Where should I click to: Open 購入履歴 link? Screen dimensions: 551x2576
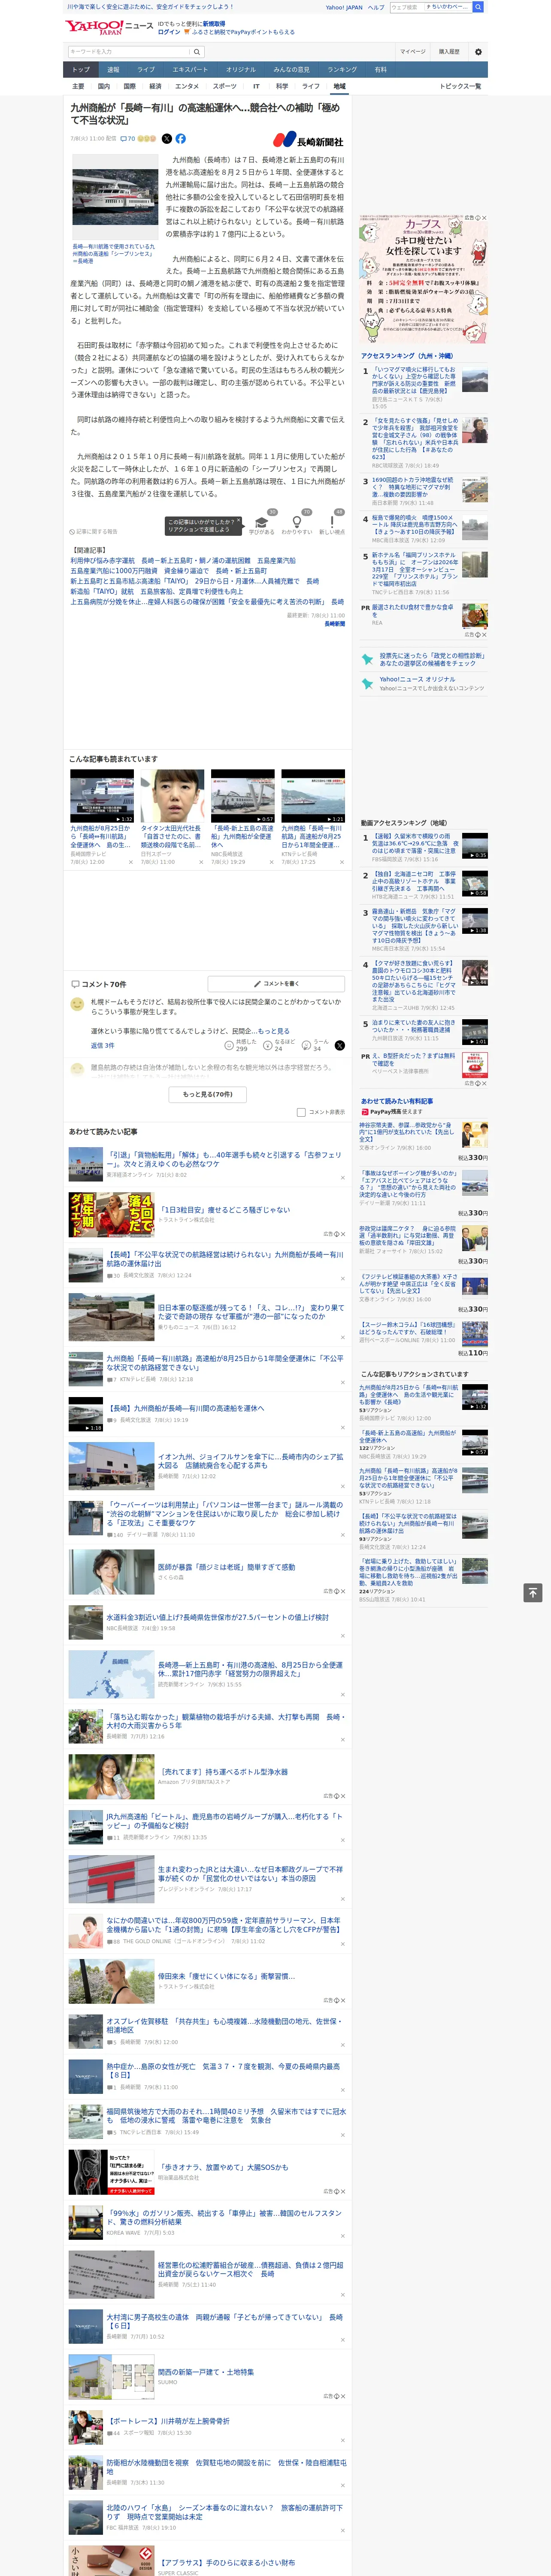pyautogui.click(x=449, y=52)
